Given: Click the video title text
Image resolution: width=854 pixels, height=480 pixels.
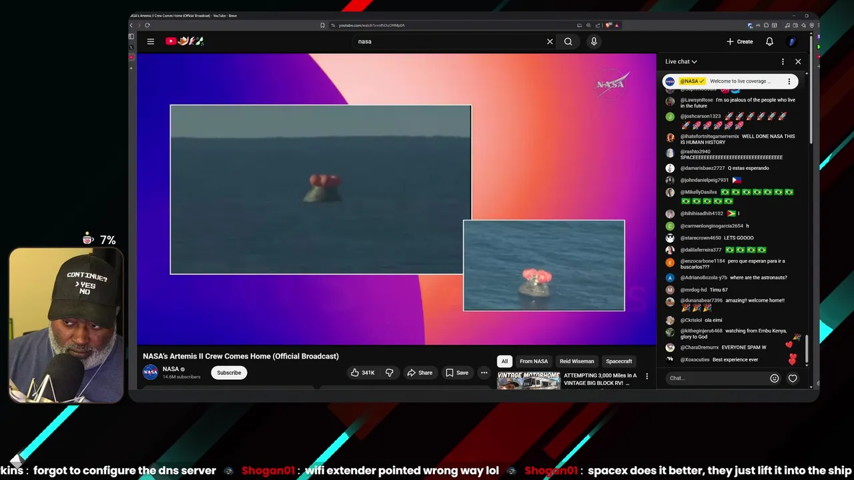Looking at the screenshot, I should 241,356.
